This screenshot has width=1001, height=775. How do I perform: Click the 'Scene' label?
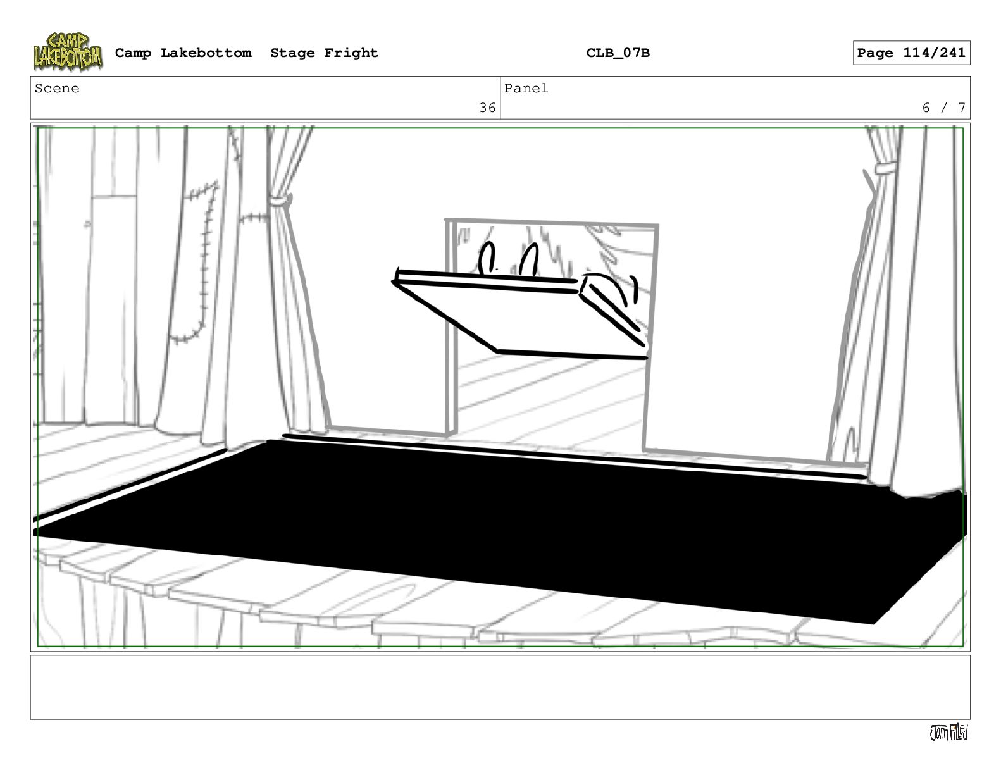click(57, 89)
